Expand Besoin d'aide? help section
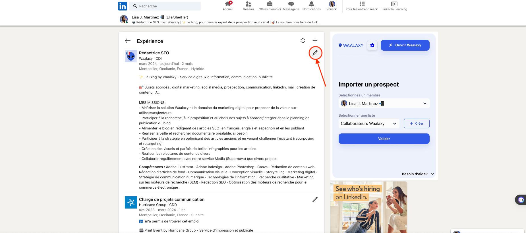The width and height of the screenshot is (526, 233). [418, 174]
